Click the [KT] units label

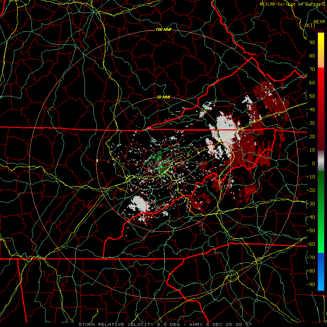pyautogui.click(x=310, y=25)
